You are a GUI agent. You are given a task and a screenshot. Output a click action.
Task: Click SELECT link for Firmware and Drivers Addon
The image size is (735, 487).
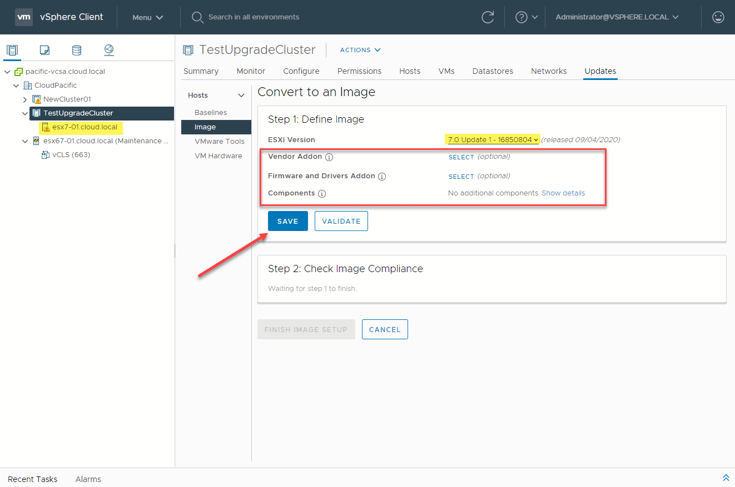coord(461,177)
